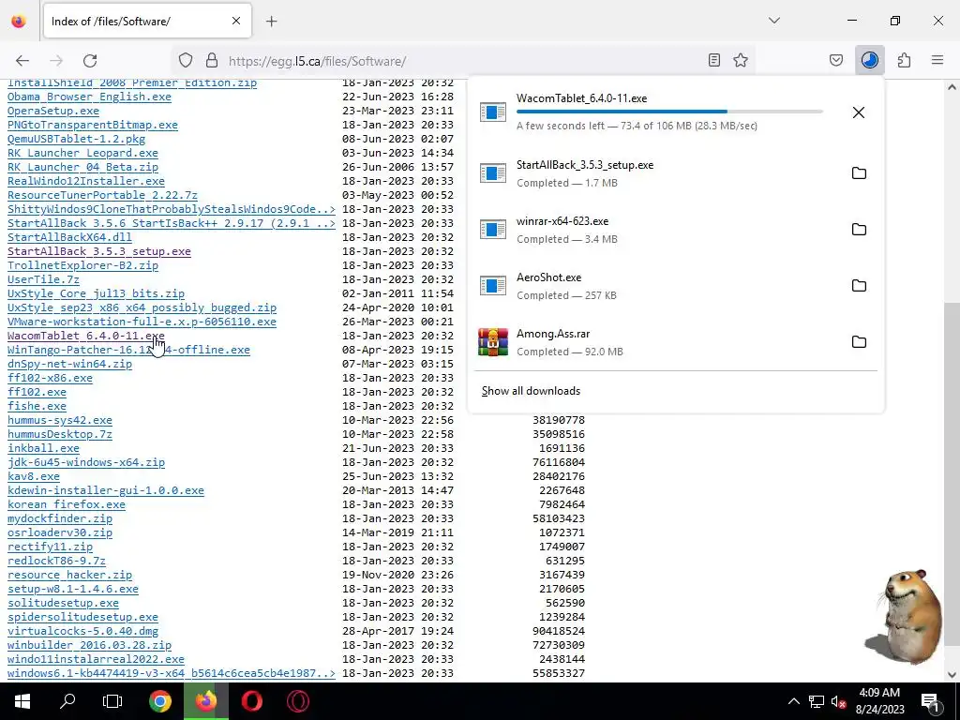Open virtualcocks-5.0.40.dmg link

click(82, 632)
